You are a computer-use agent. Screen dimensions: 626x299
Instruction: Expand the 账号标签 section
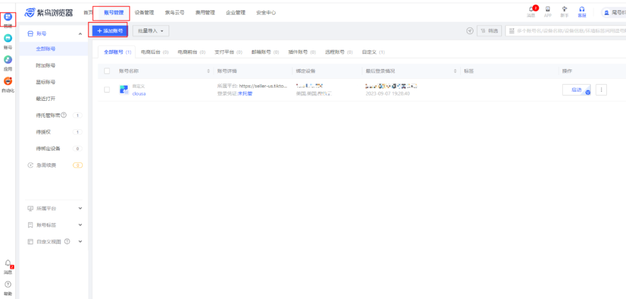tap(80, 225)
